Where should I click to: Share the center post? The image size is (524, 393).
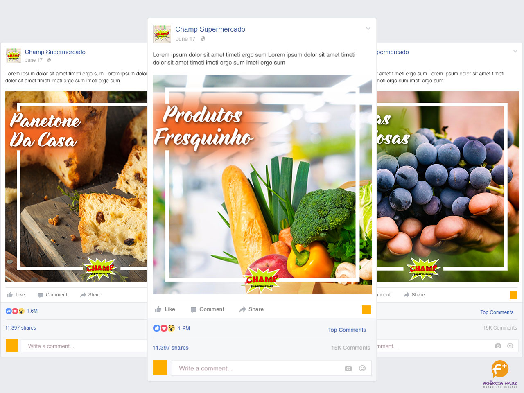[x=252, y=309]
